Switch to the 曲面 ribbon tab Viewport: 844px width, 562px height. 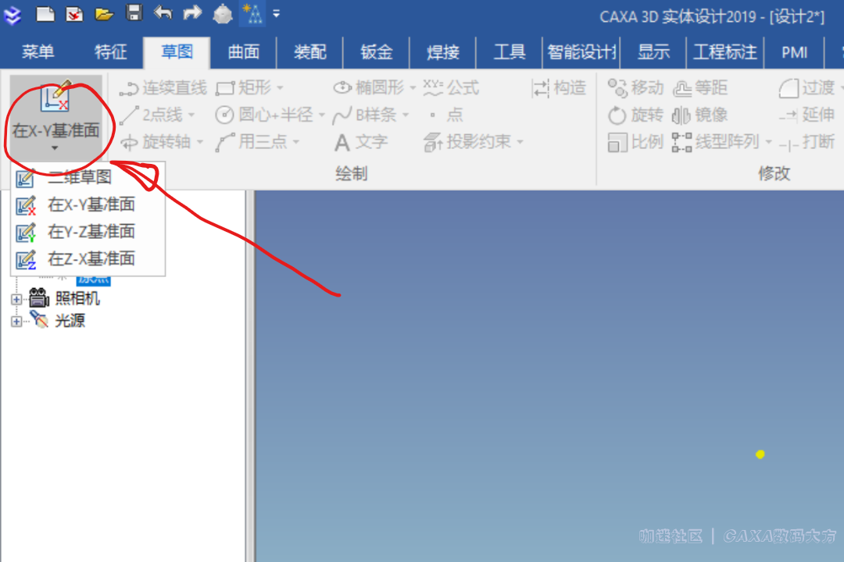click(x=243, y=52)
